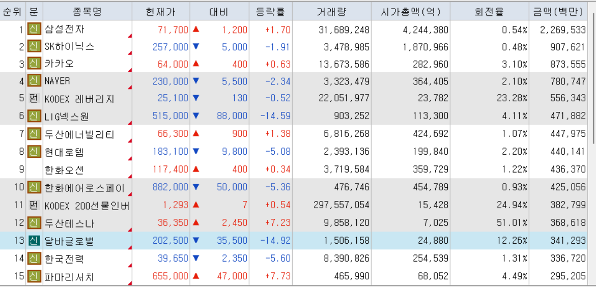Screen dimensions: 596x287
Task: Select the 두산테스나 stock name
Action: (69, 223)
